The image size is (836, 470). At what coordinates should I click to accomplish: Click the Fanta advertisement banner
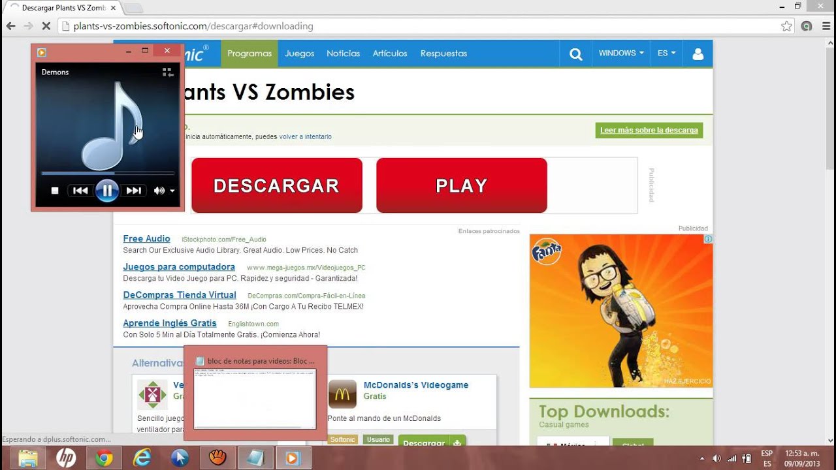click(x=621, y=311)
